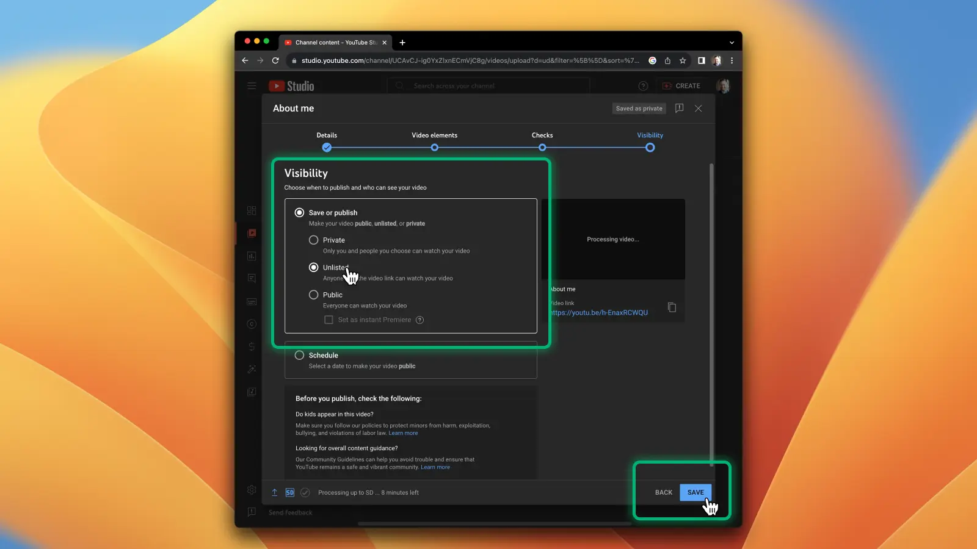Open the youtu.be video link

pos(599,313)
